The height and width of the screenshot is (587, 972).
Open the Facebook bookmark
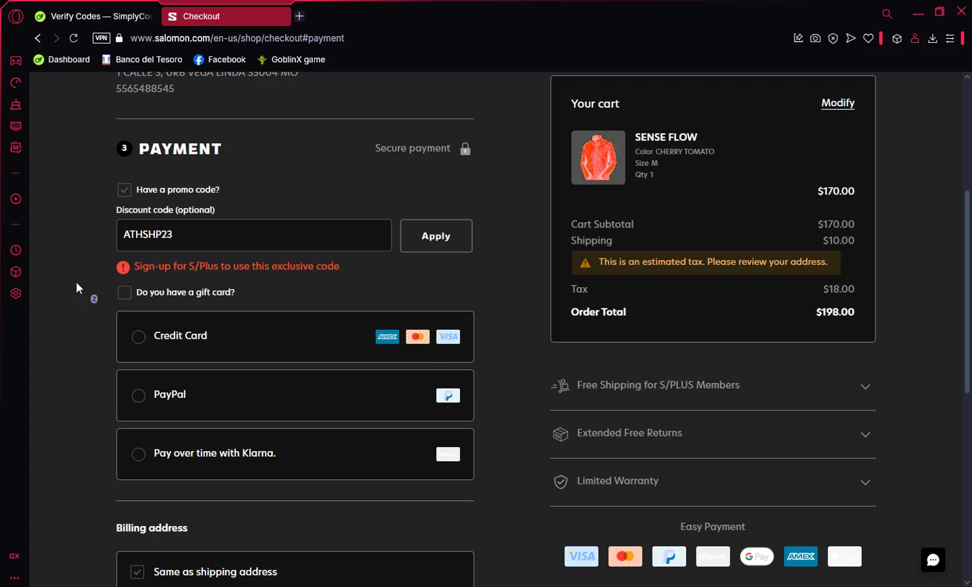click(x=220, y=60)
